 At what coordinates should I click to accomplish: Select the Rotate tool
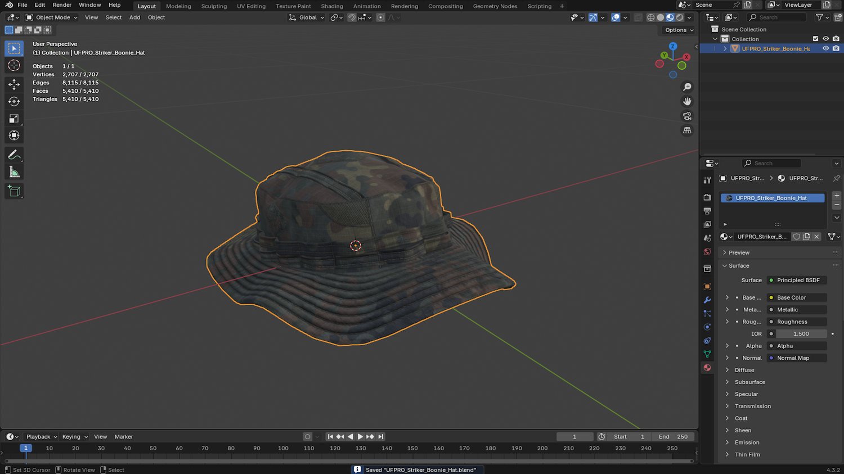pos(14,102)
